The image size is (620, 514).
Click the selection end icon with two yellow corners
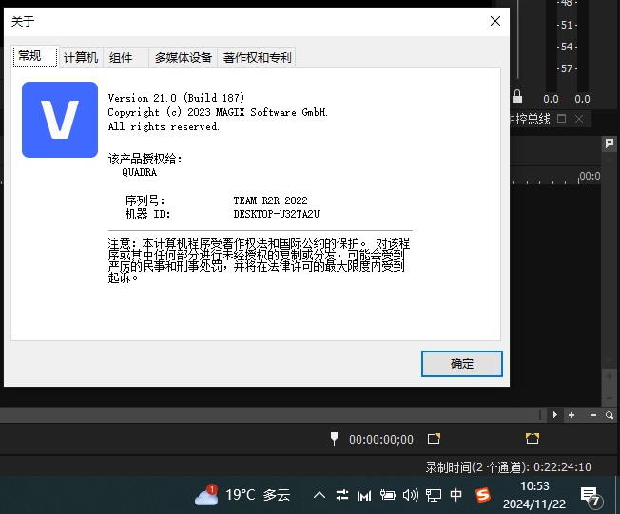click(x=533, y=438)
